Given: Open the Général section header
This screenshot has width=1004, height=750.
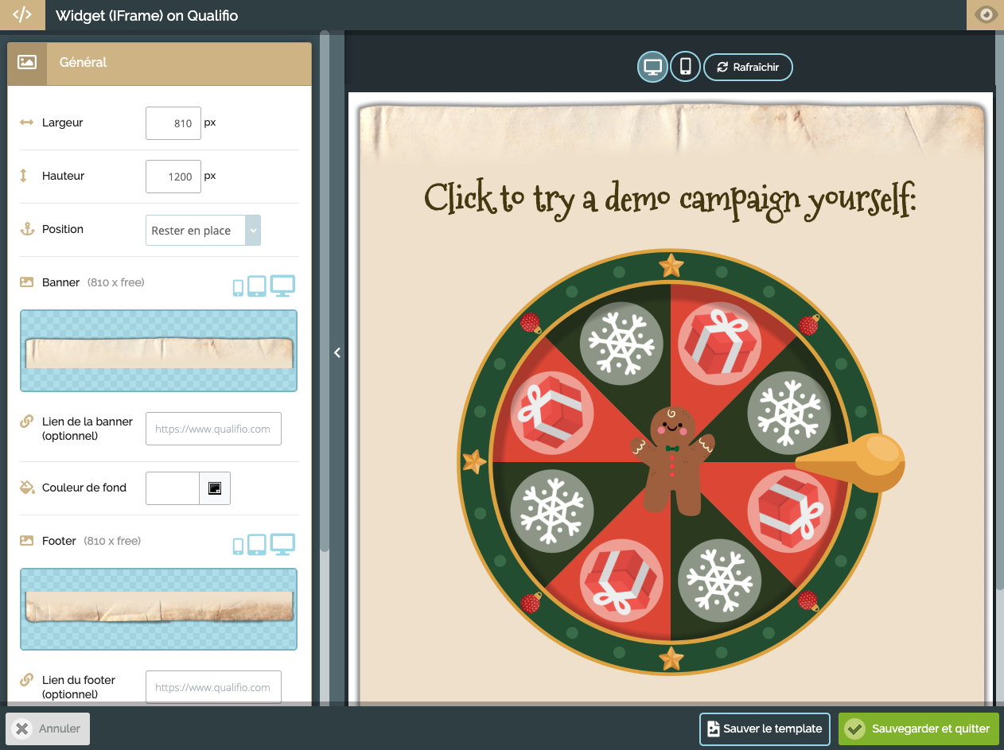Looking at the screenshot, I should 159,62.
